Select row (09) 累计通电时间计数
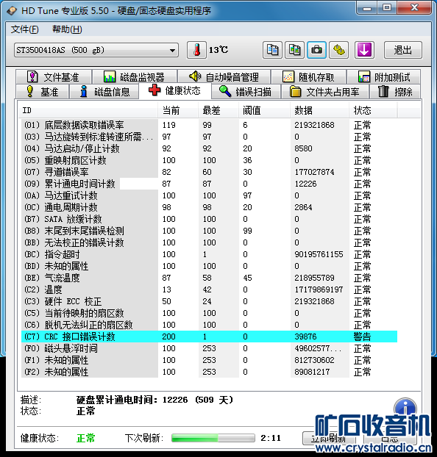 tap(209, 184)
